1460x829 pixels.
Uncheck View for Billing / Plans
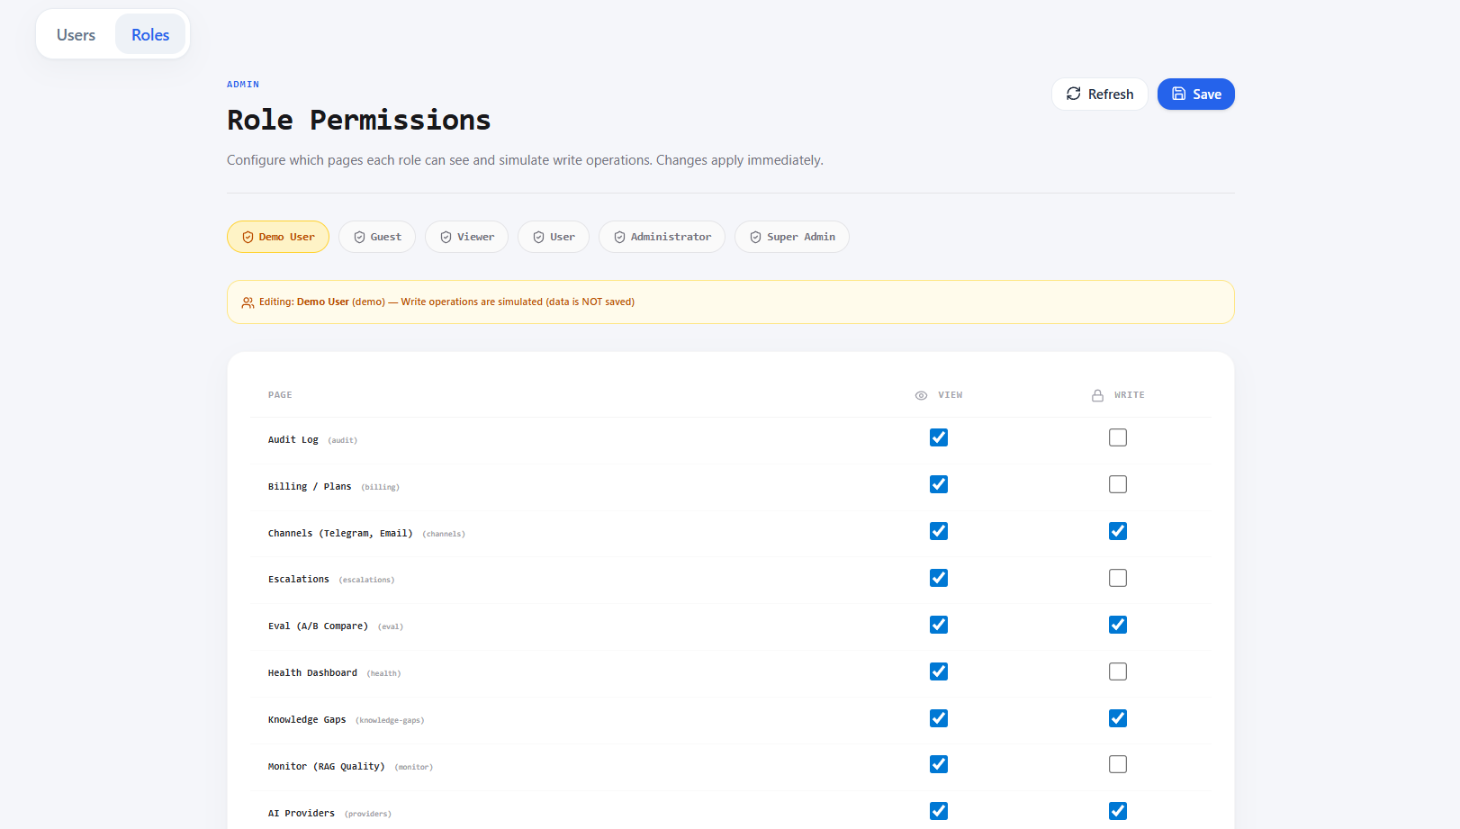[x=939, y=484]
